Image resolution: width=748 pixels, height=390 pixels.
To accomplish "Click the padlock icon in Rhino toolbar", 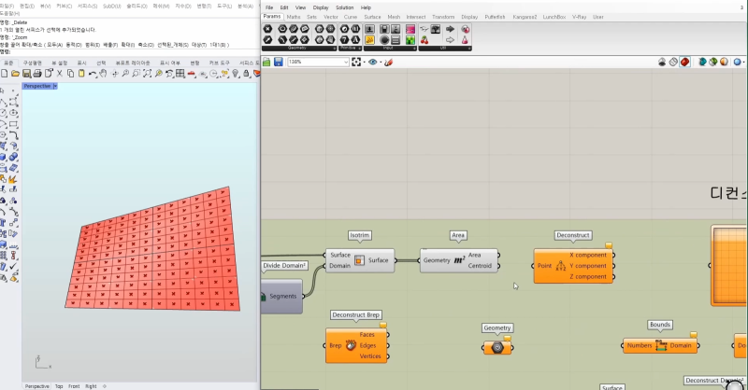I will (x=246, y=74).
